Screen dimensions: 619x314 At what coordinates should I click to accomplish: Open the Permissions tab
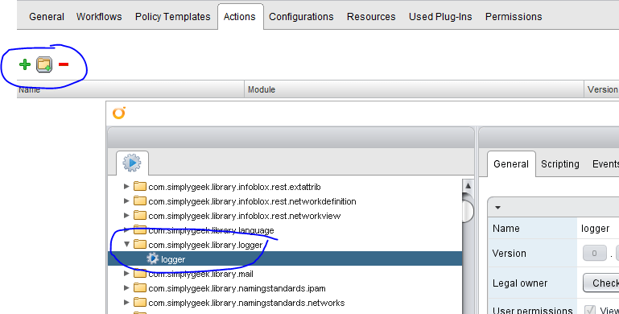click(514, 17)
